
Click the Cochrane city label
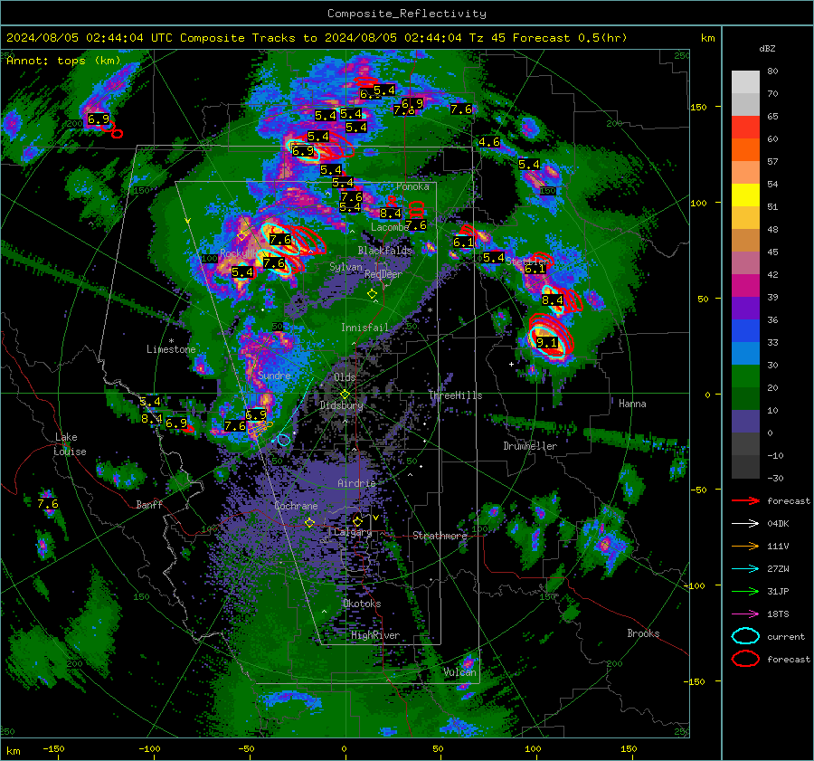[296, 506]
